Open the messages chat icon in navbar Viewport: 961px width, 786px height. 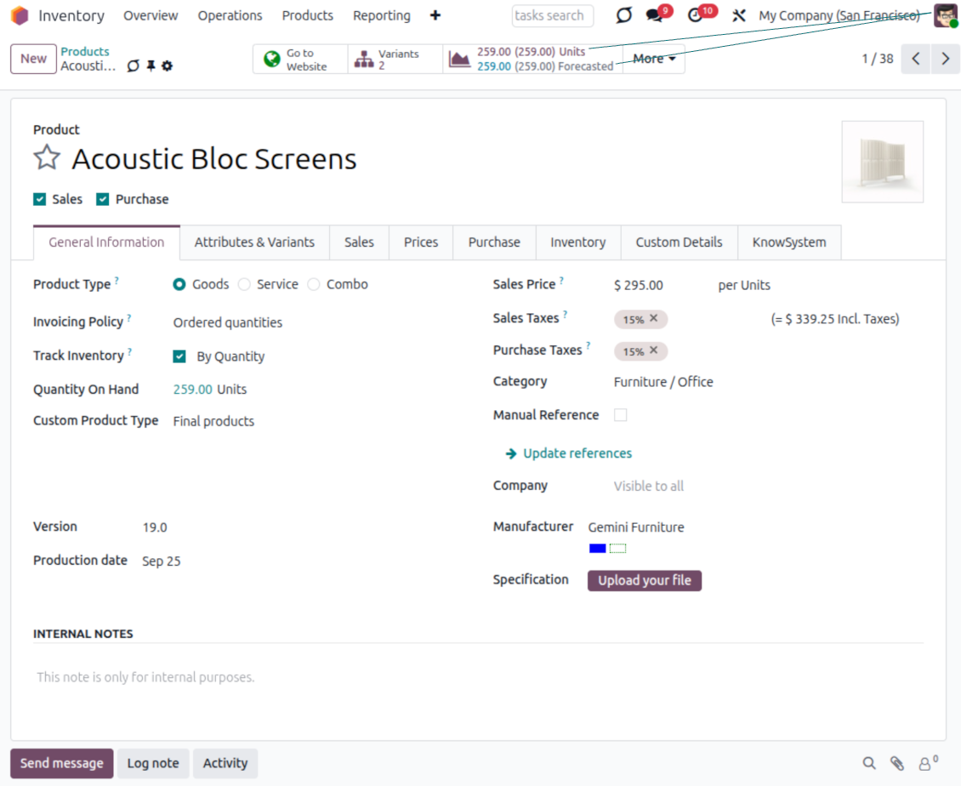(x=654, y=15)
